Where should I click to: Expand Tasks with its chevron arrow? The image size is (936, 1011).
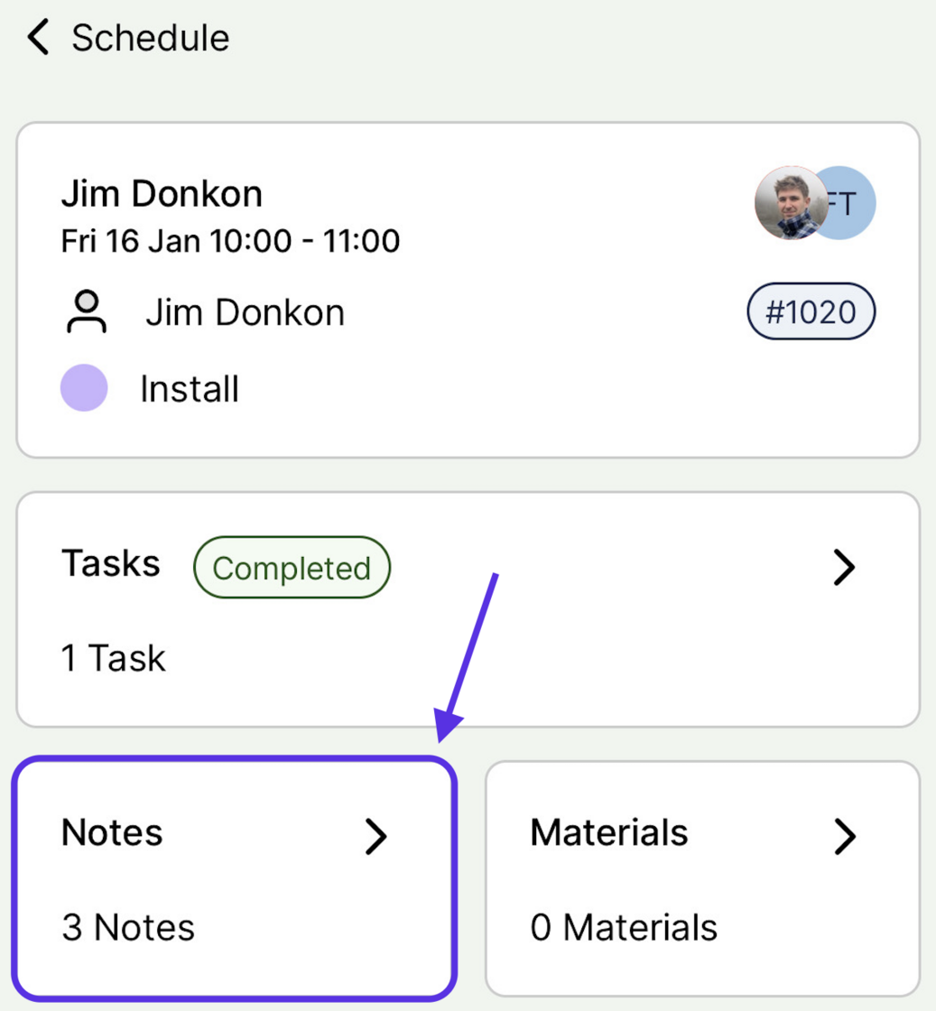[x=844, y=567]
